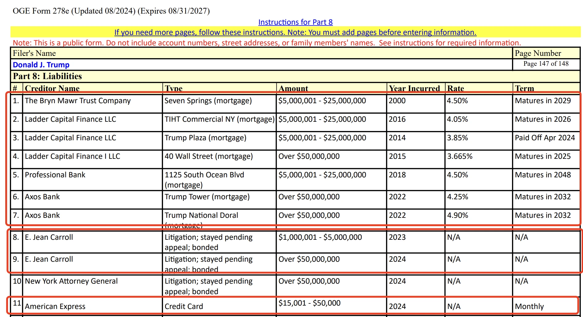
Task: Select the Over $50,000,000 amount for Trump National Doral
Action: 309,215
